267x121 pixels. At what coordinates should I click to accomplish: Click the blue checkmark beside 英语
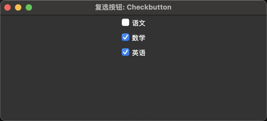[x=125, y=52]
